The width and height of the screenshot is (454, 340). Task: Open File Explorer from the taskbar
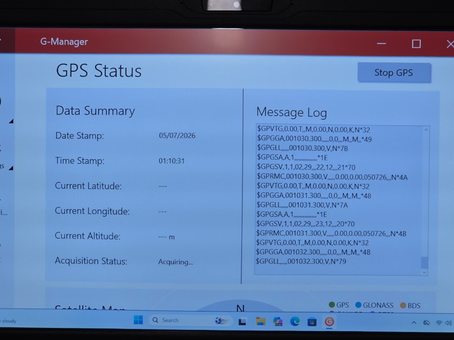pos(260,321)
